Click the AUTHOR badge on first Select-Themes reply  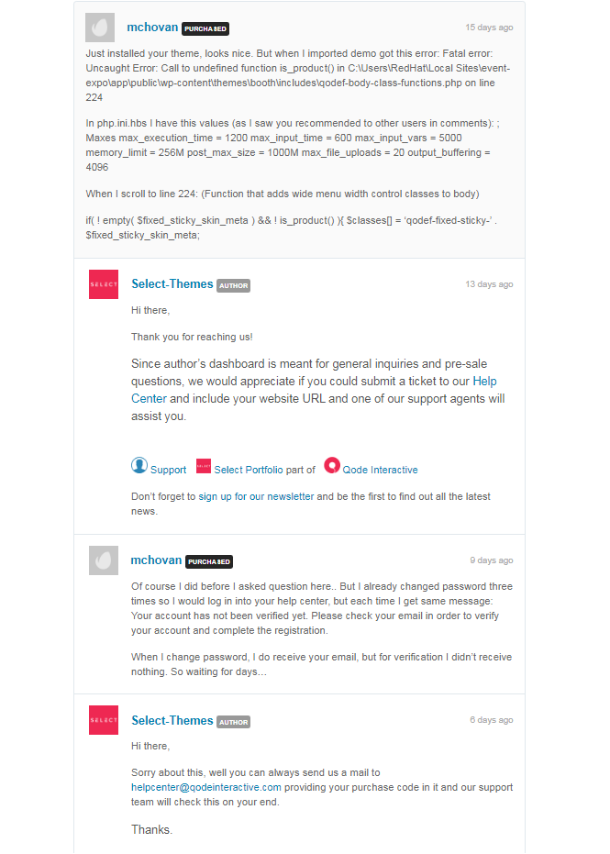click(234, 285)
